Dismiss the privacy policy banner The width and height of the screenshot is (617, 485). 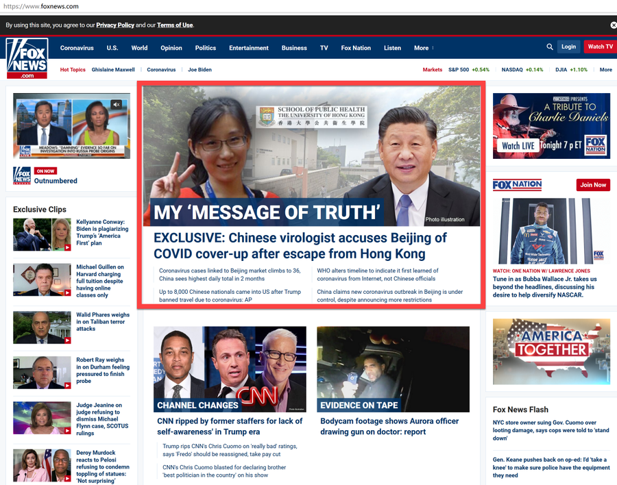coord(613,25)
